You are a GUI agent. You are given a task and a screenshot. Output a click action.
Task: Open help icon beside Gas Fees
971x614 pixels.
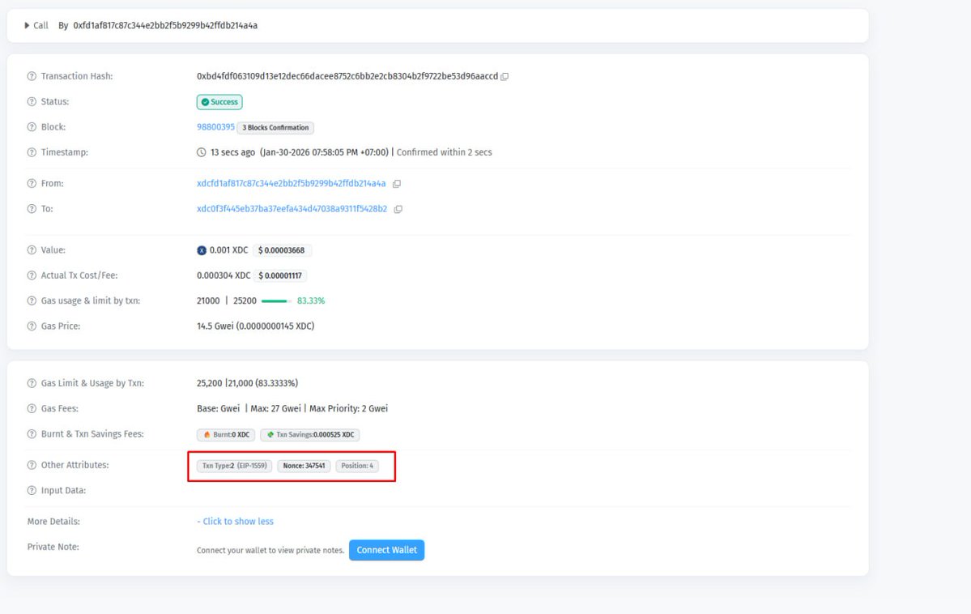point(32,409)
